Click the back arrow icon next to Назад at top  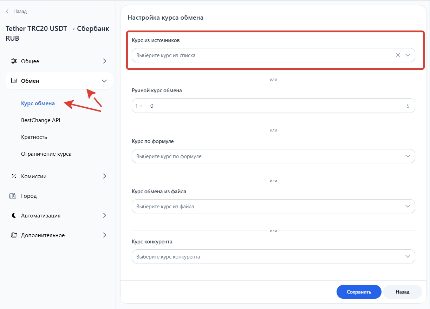pyautogui.click(x=7, y=11)
